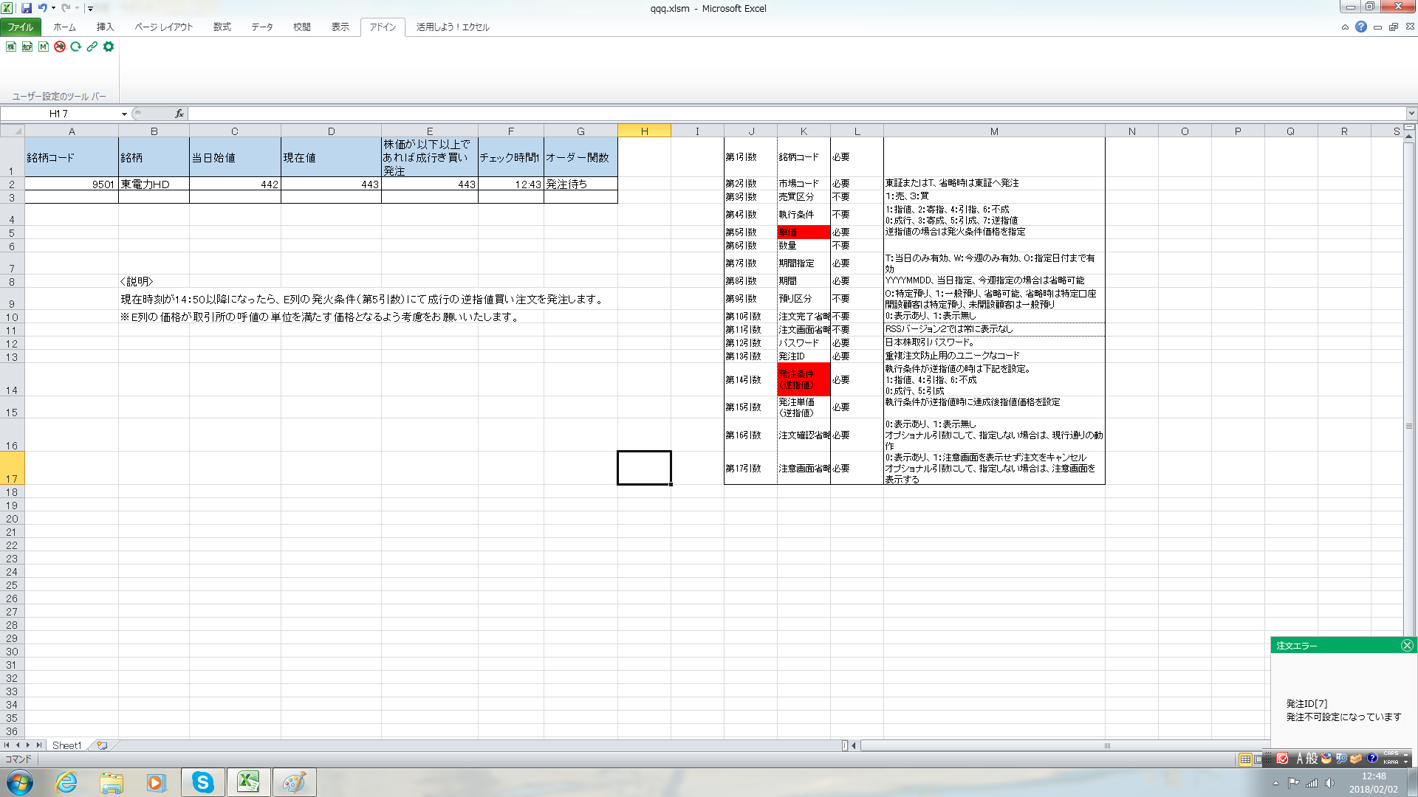Screen dimensions: 1418x797
Task: Switch to the データ ribbon tab
Action: pos(261,27)
